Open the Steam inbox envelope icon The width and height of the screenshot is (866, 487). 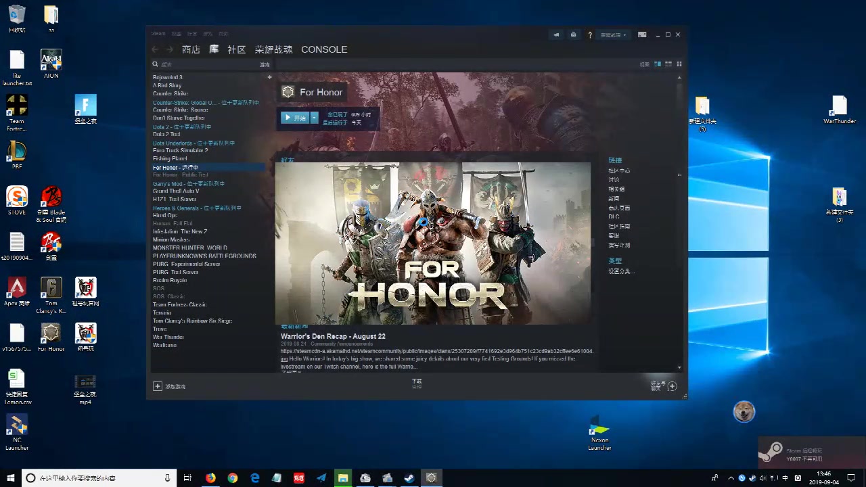click(573, 34)
